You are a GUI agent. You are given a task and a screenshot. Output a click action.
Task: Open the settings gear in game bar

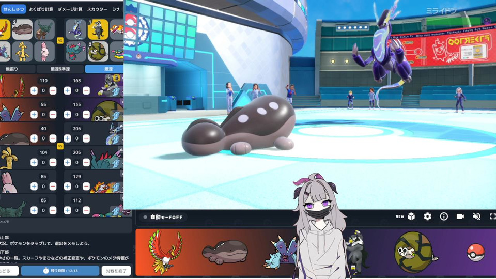pyautogui.click(x=427, y=216)
